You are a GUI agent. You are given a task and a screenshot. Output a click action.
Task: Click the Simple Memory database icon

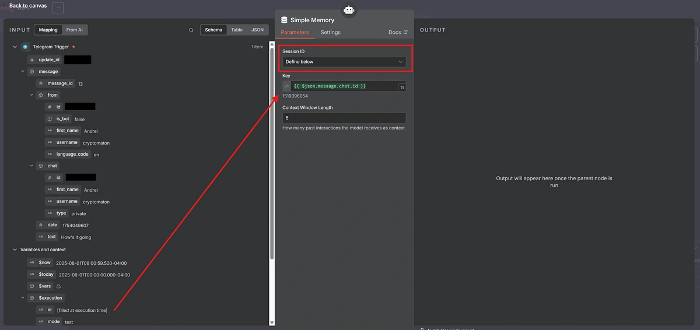(284, 20)
